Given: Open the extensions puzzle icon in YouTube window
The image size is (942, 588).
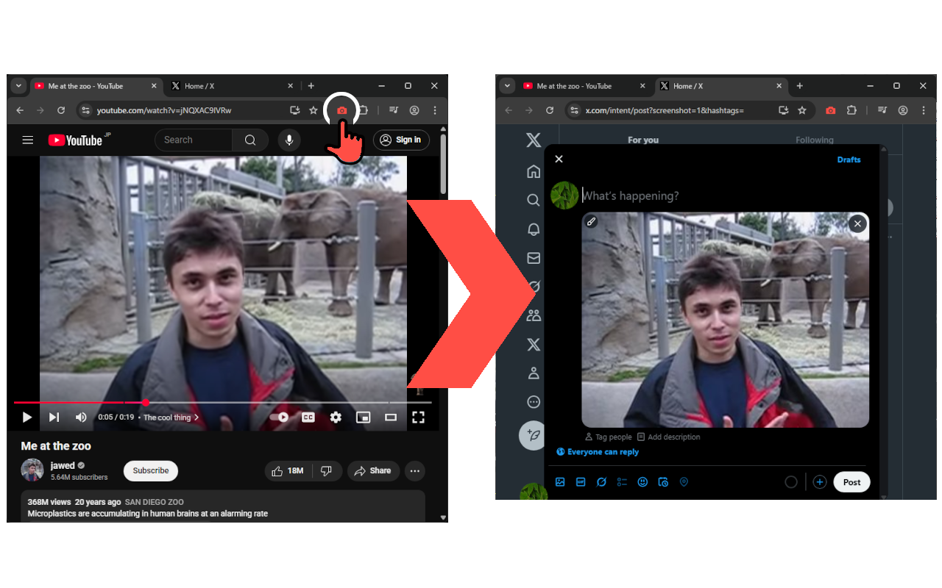Looking at the screenshot, I should (x=363, y=110).
